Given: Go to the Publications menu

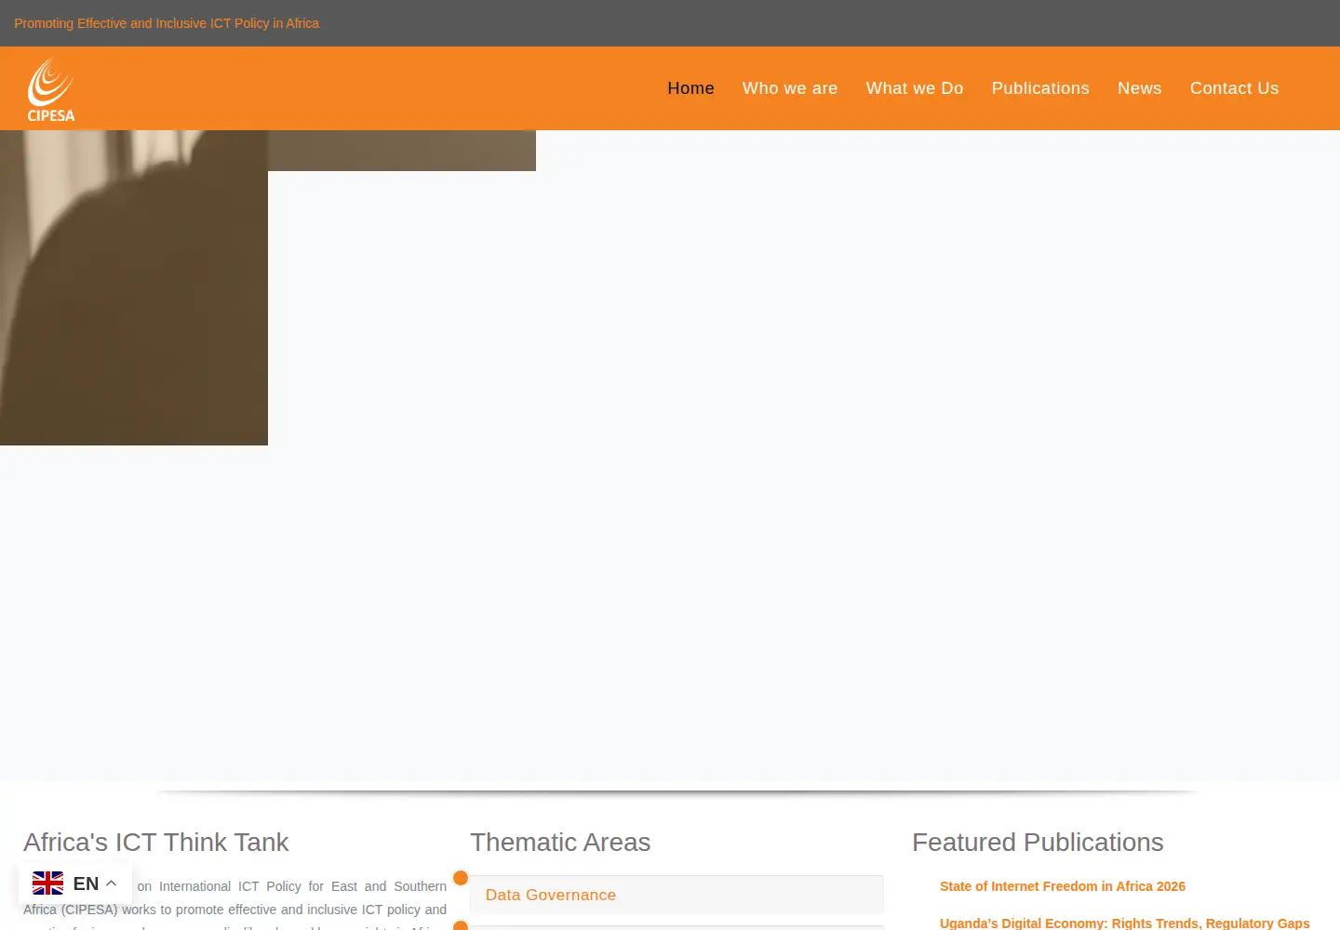Looking at the screenshot, I should [x=1040, y=88].
